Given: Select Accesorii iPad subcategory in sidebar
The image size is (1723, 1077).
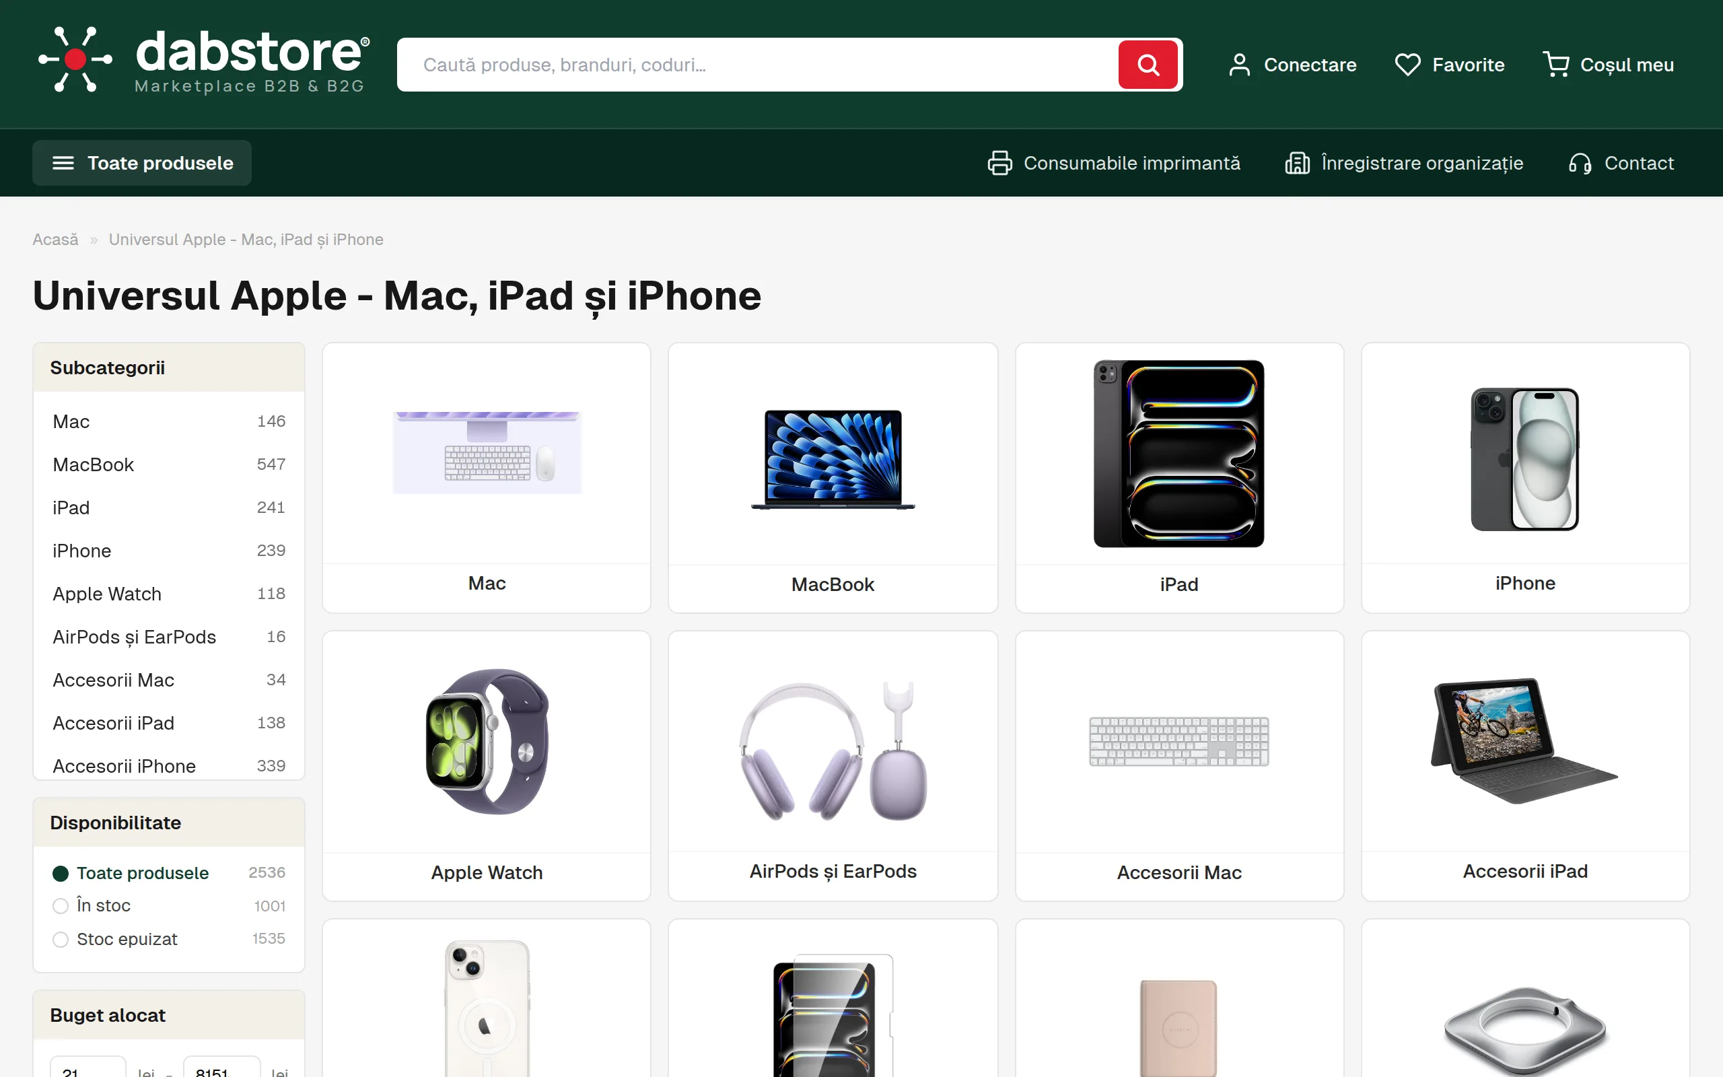Looking at the screenshot, I should click(169, 723).
